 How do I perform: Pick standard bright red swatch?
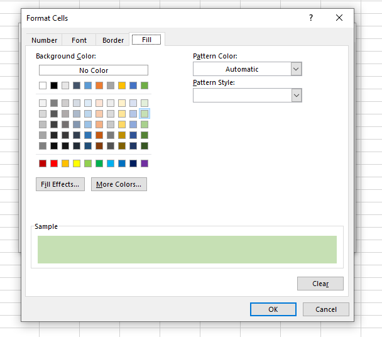pos(54,163)
